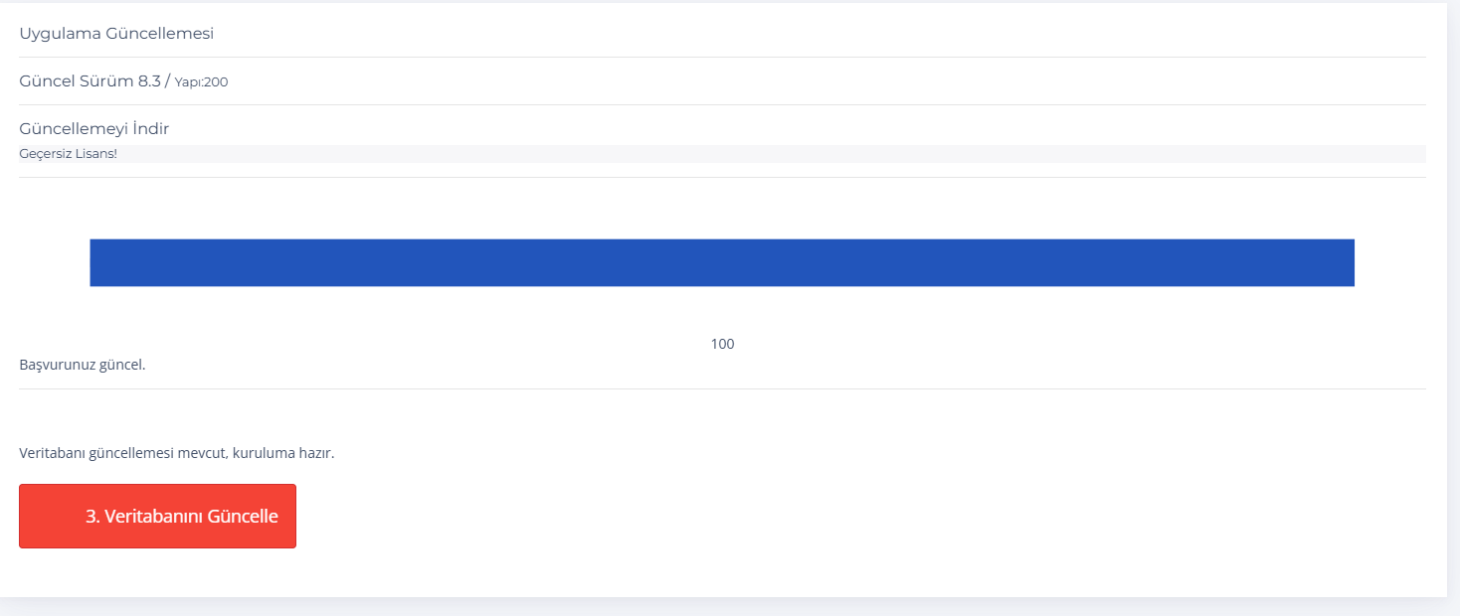Click the divider line below Başvurunuz güncel
Screen dimensions: 1460x616
722,388
